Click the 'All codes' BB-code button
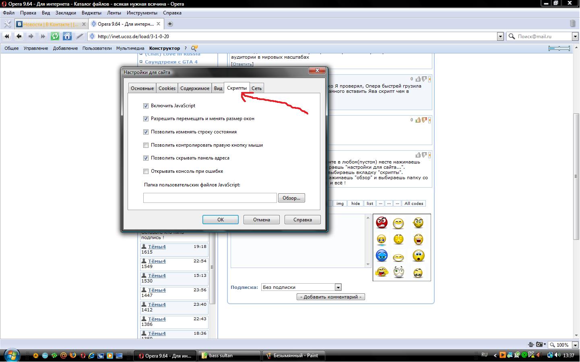Image resolution: width=580 pixels, height=362 pixels. pyautogui.click(x=414, y=203)
